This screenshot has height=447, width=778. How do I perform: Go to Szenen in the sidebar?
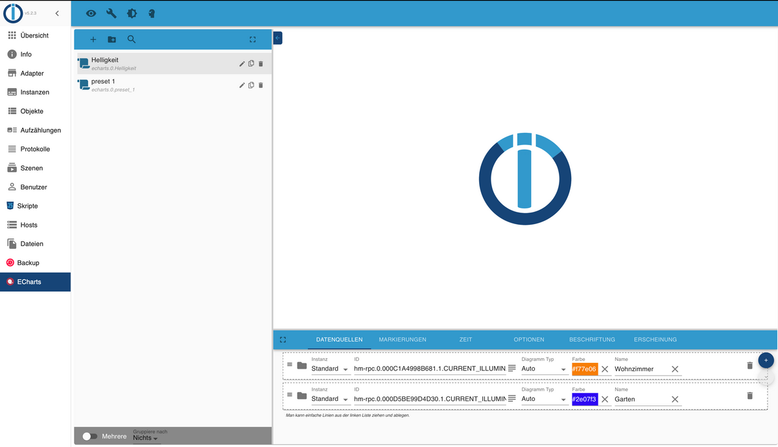click(x=36, y=168)
